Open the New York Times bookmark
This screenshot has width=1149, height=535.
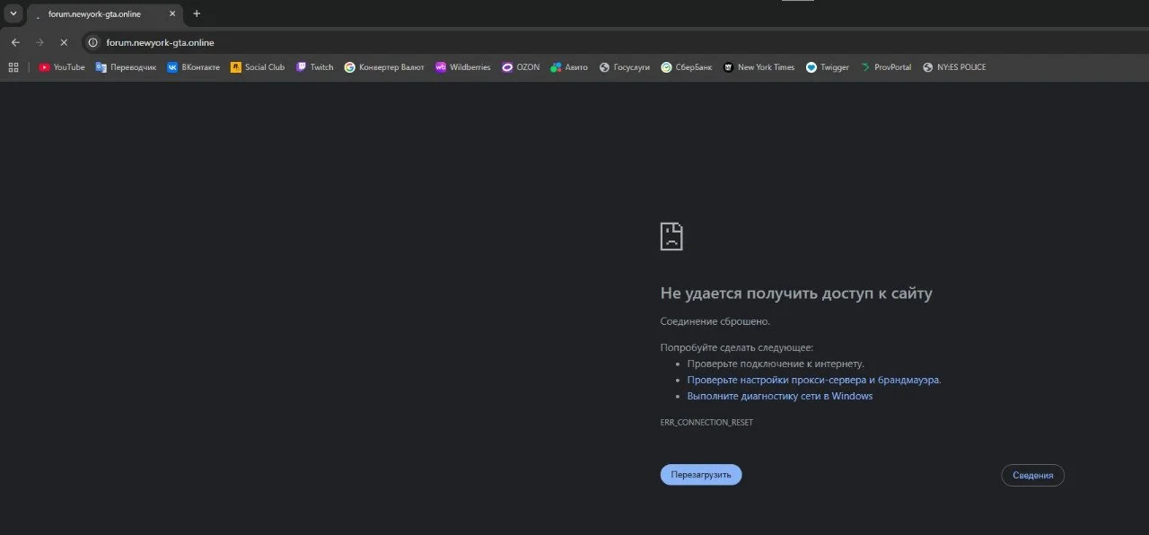click(x=759, y=67)
